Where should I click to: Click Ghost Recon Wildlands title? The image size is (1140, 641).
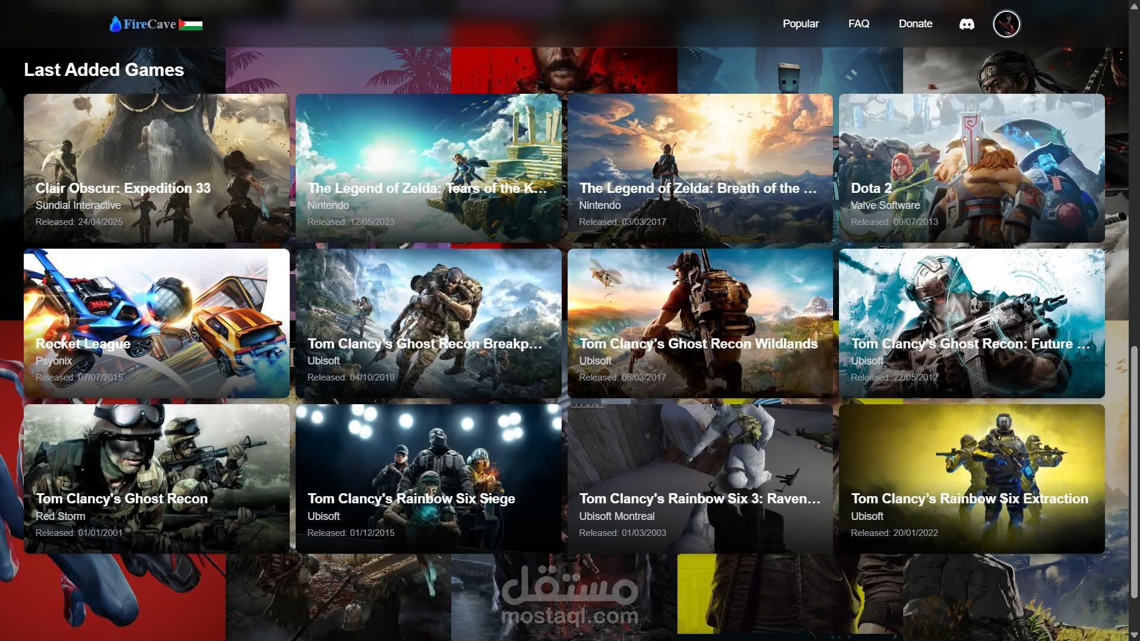698,344
